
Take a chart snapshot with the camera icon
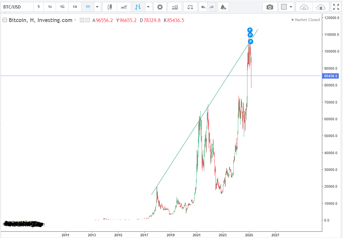click(x=270, y=7)
